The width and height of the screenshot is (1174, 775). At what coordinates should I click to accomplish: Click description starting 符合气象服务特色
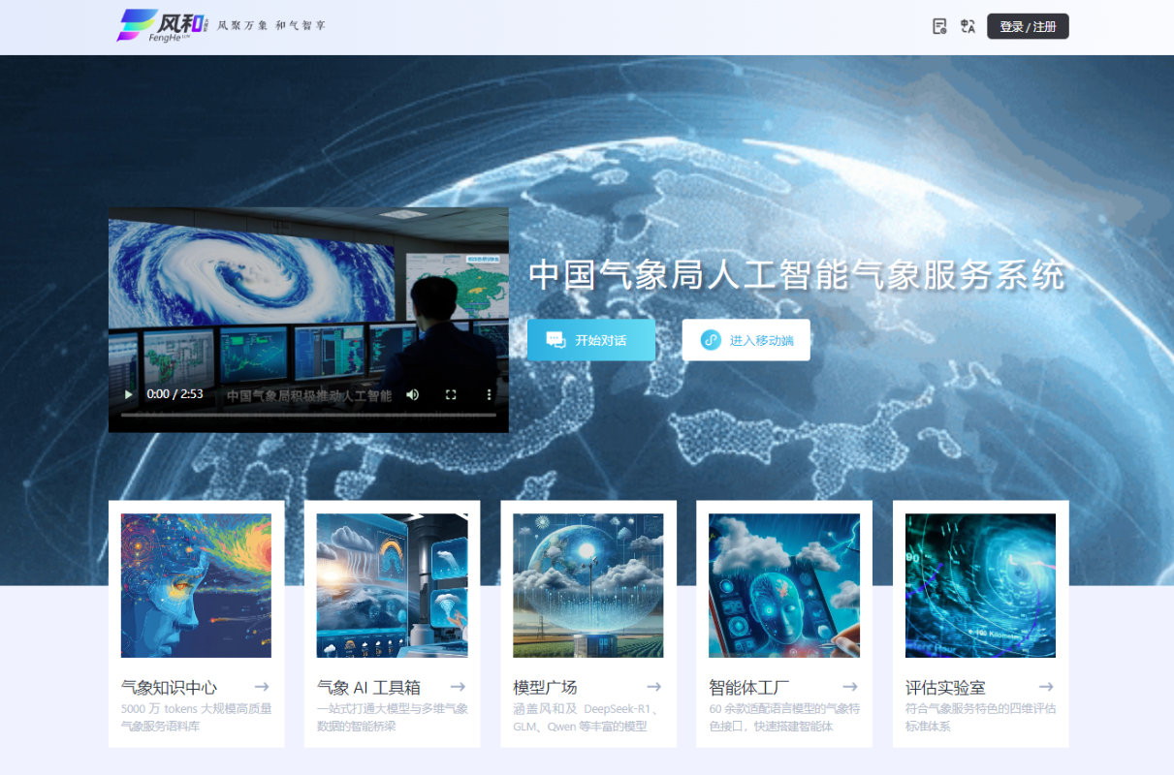(x=980, y=718)
